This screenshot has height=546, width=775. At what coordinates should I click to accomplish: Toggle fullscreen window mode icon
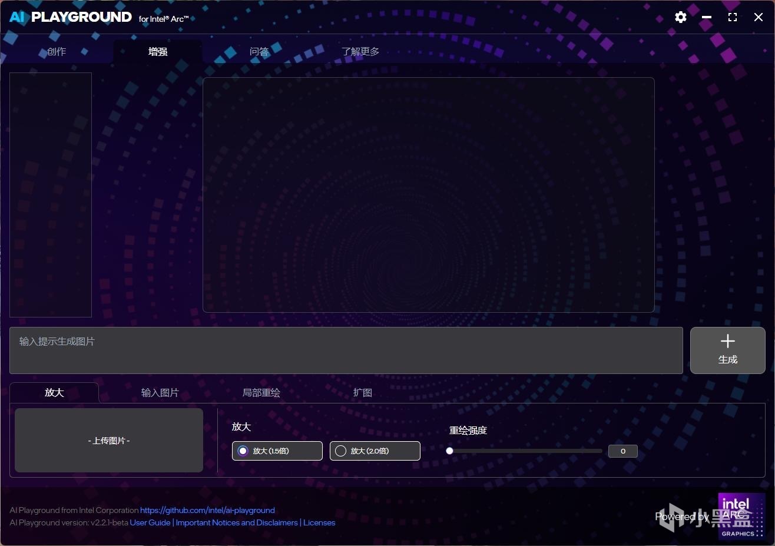(733, 17)
